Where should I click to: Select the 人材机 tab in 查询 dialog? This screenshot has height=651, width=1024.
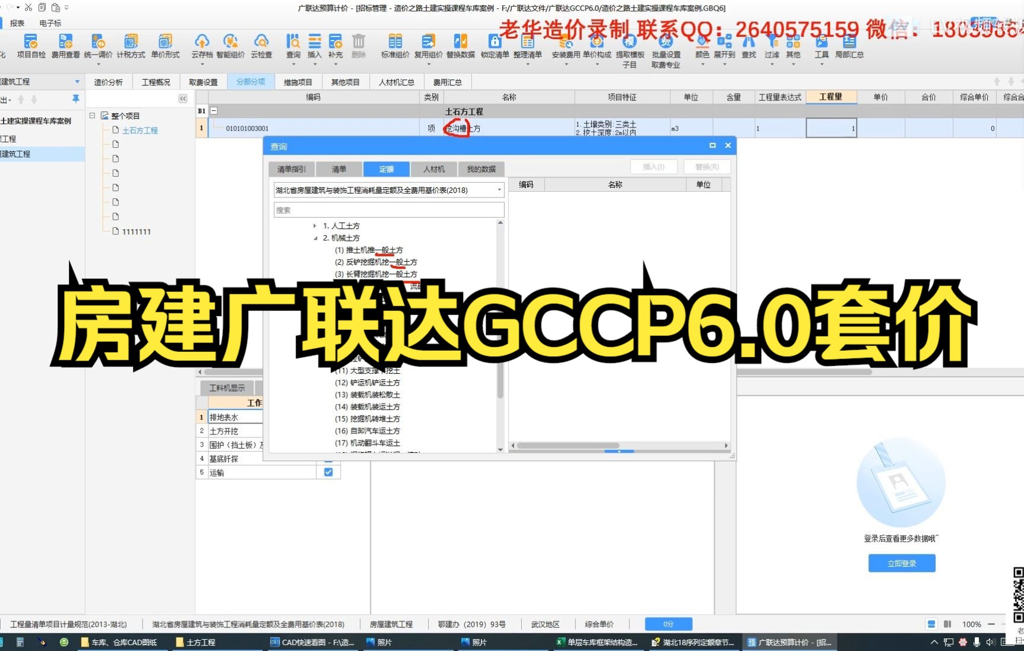[434, 169]
